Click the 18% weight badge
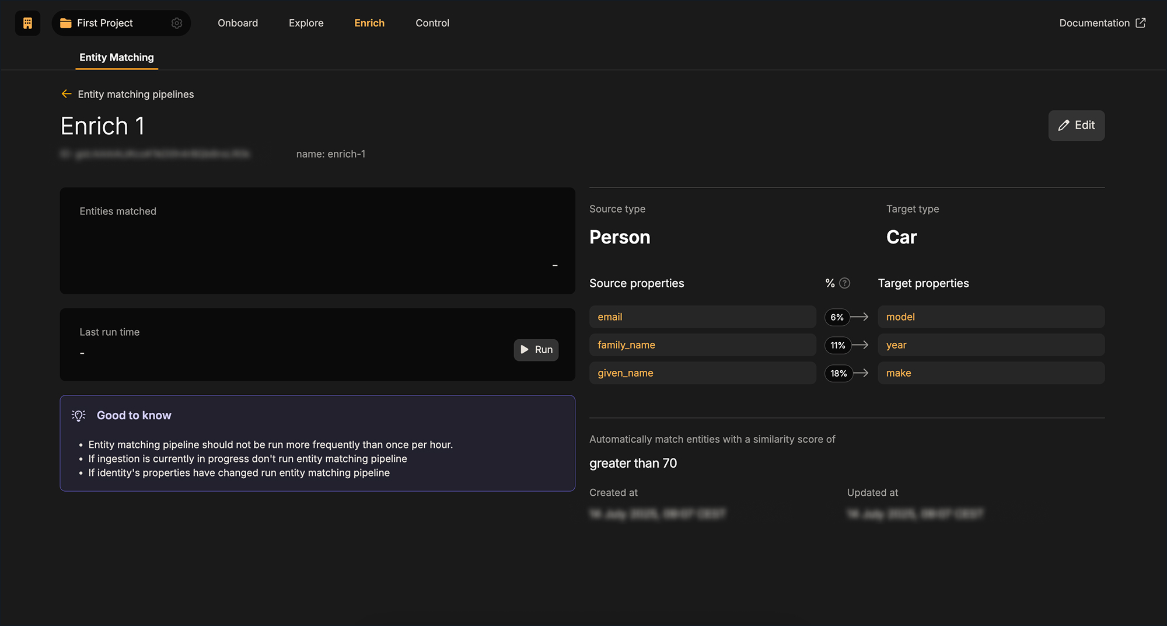Screen dimensions: 1167x626 click(838, 373)
